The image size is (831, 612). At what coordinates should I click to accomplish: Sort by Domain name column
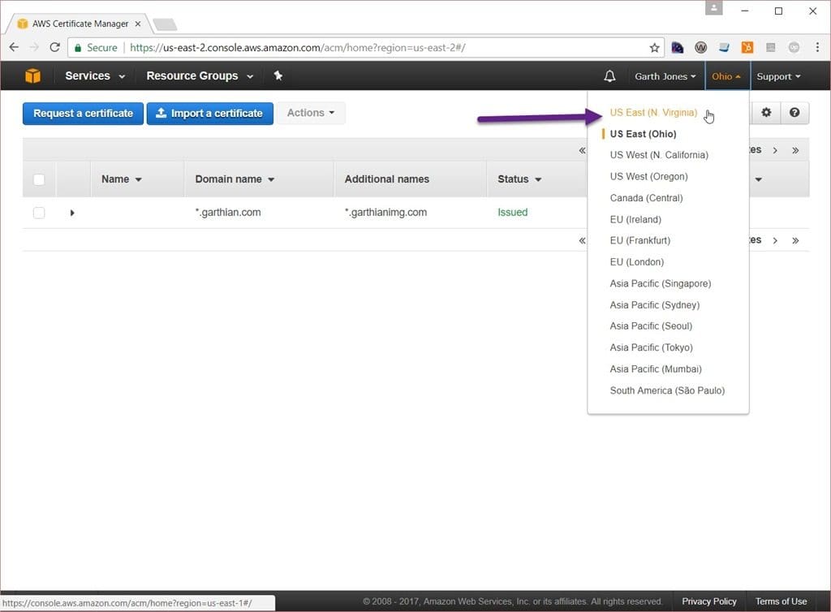(235, 179)
